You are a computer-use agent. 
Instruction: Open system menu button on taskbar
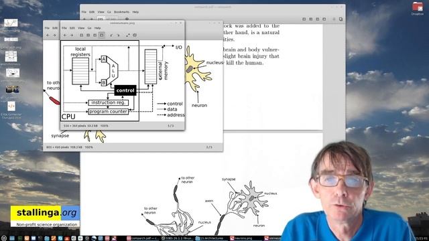[x=4, y=238]
